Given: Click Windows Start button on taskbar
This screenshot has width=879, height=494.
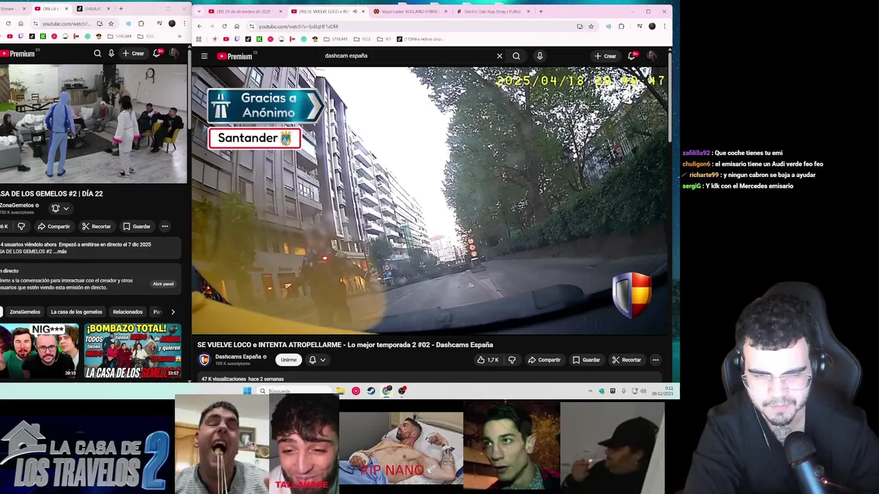Looking at the screenshot, I should tap(247, 391).
